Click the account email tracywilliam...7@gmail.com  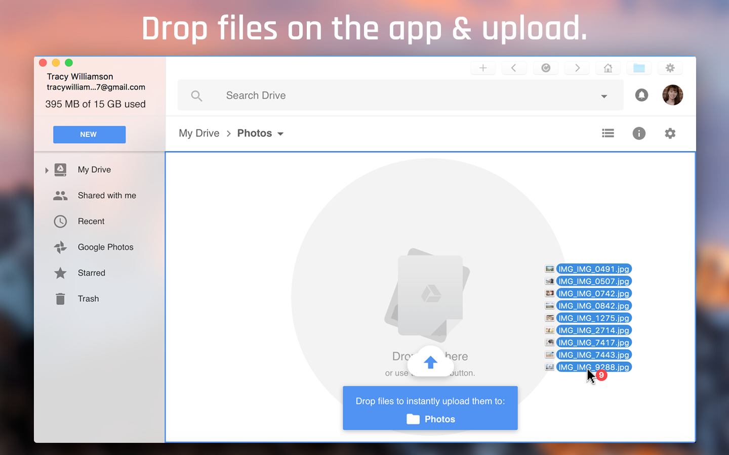click(96, 87)
